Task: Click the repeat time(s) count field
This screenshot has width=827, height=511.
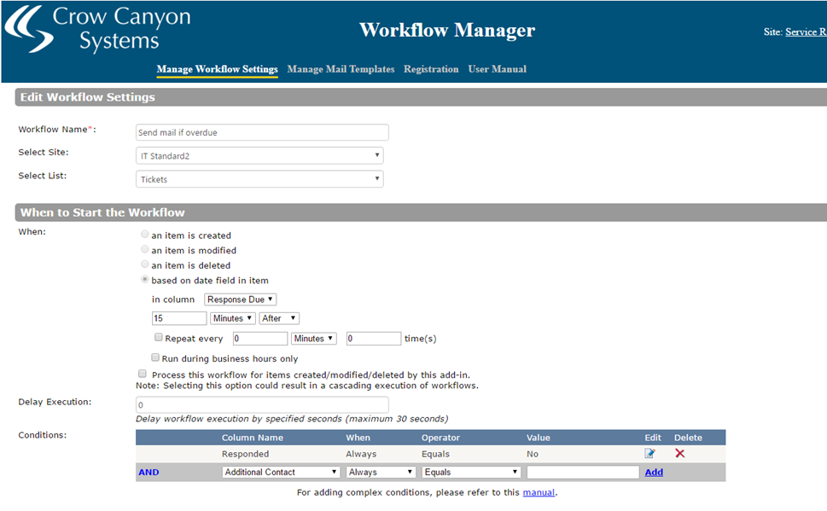Action: pos(374,339)
